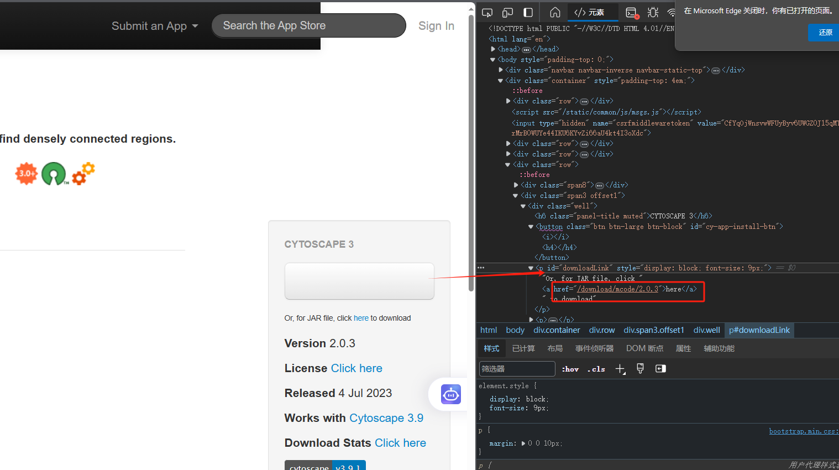The image size is (839, 470).
Task: Click the DevTools dock side panel icon
Action: 528,13
